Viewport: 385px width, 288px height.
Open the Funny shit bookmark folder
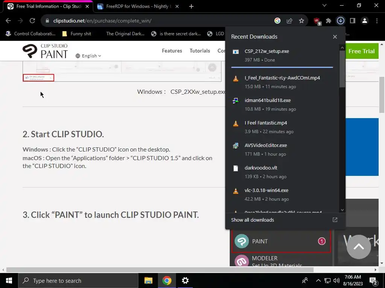pyautogui.click(x=77, y=33)
